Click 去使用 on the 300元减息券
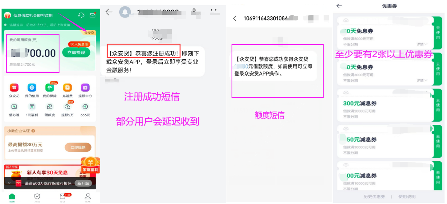Viewport: 447px width, 204px height. pos(438,105)
